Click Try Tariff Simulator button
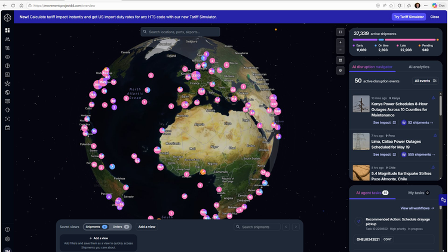This screenshot has height=252, width=448. tap(409, 17)
